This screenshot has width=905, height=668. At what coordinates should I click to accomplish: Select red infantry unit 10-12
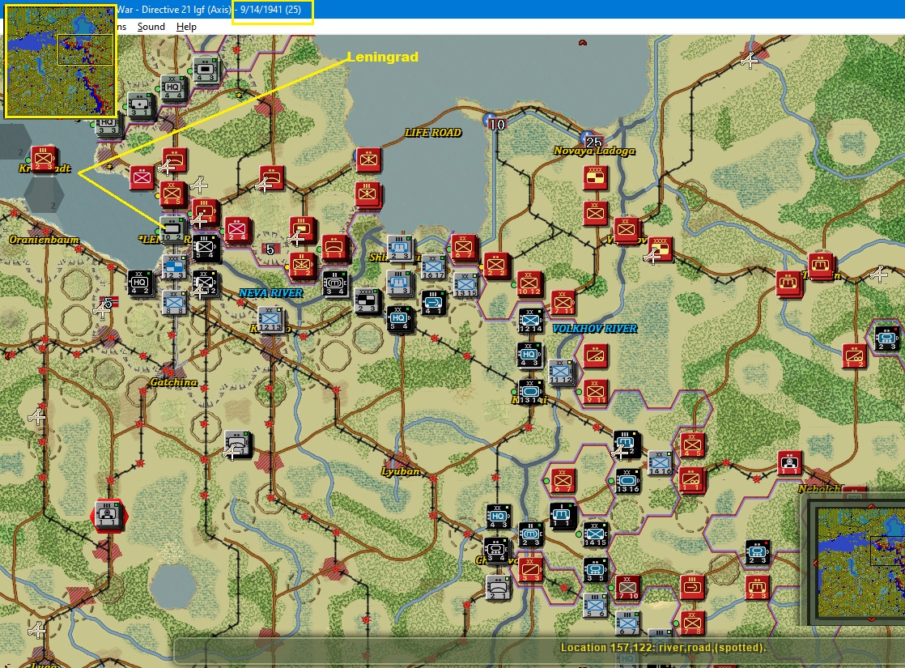click(529, 283)
